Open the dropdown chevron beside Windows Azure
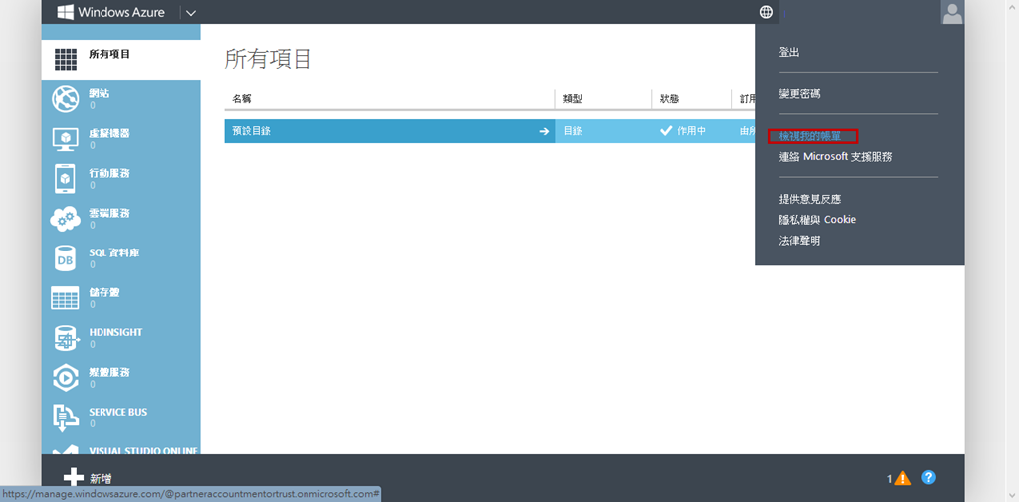1019x502 pixels. pyautogui.click(x=191, y=12)
